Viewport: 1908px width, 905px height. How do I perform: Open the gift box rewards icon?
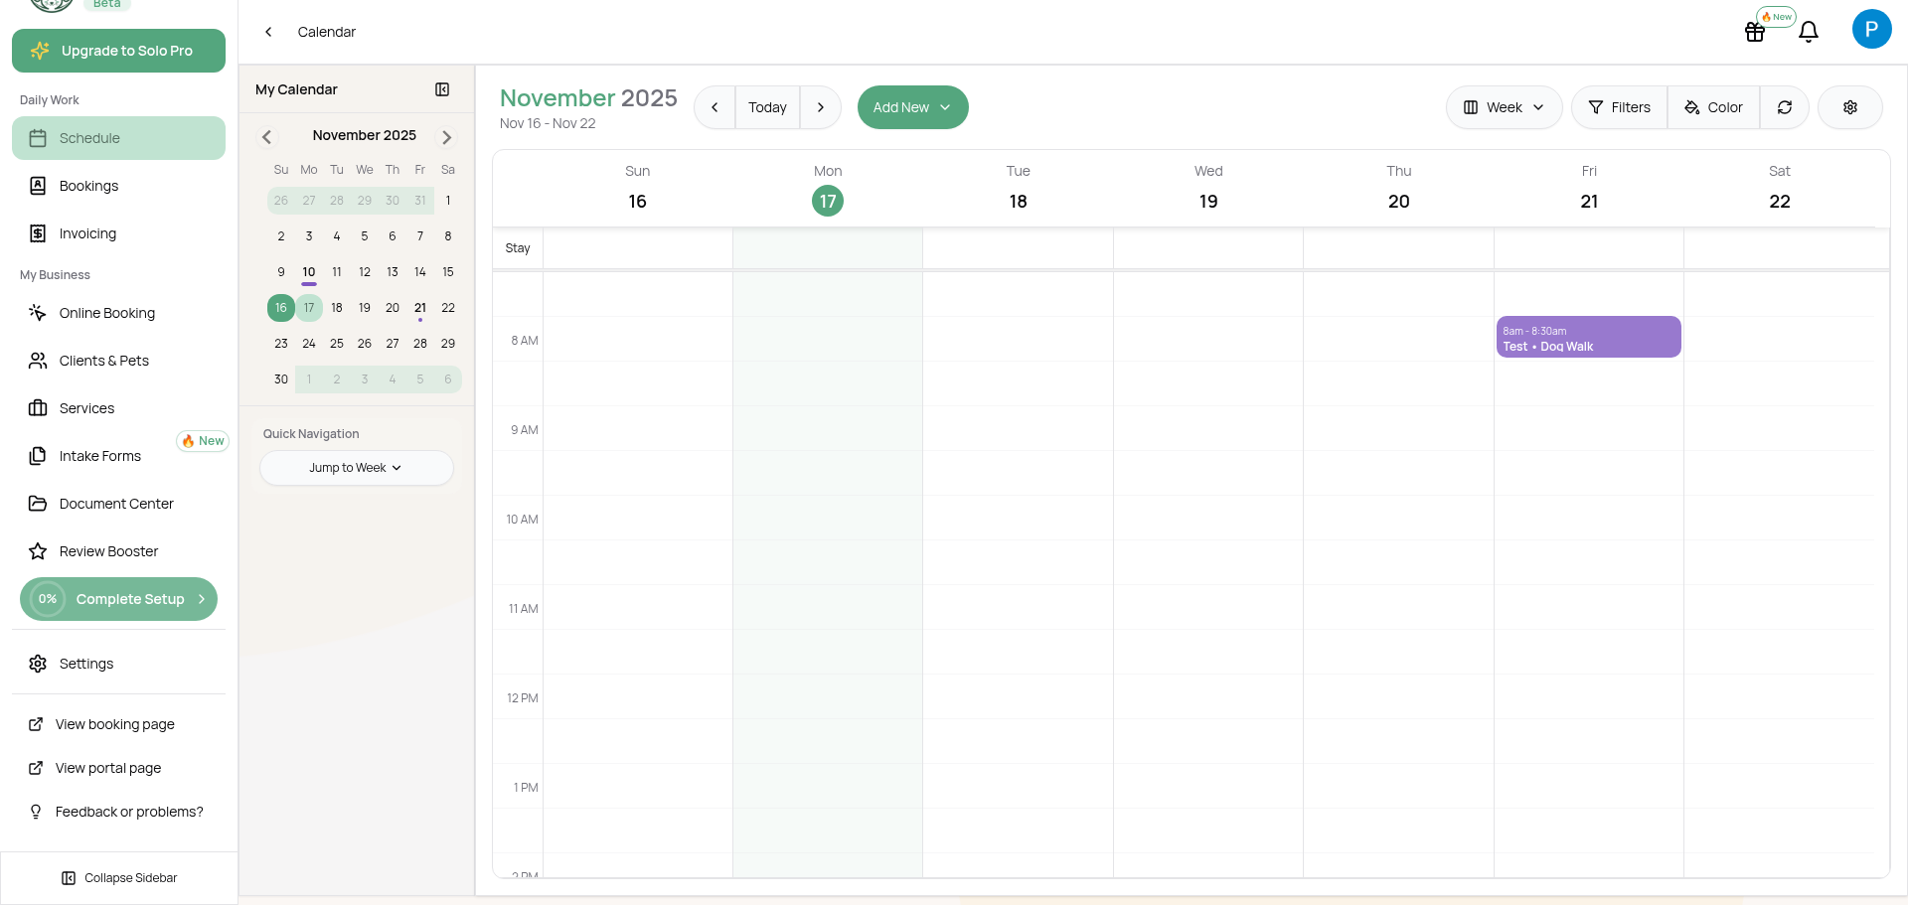(1755, 32)
